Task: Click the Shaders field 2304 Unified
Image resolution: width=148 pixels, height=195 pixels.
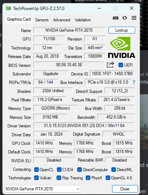Action: [53, 91]
